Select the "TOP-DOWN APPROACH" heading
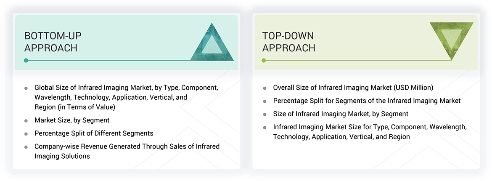The height and width of the screenshot is (181, 492). click(288, 42)
